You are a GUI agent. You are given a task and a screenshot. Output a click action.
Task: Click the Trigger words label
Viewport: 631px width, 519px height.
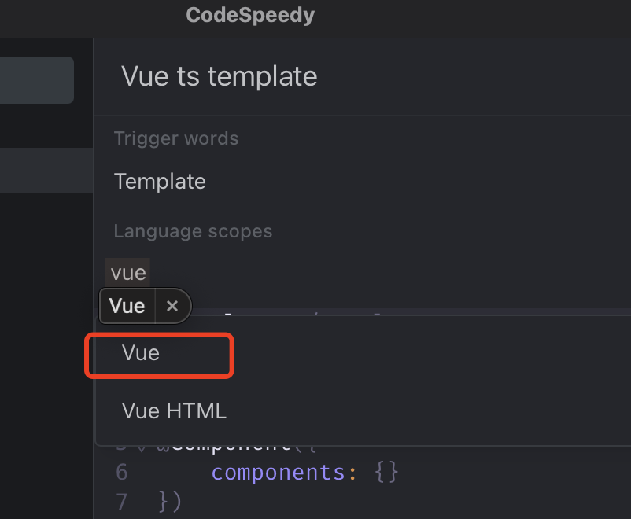tap(176, 138)
